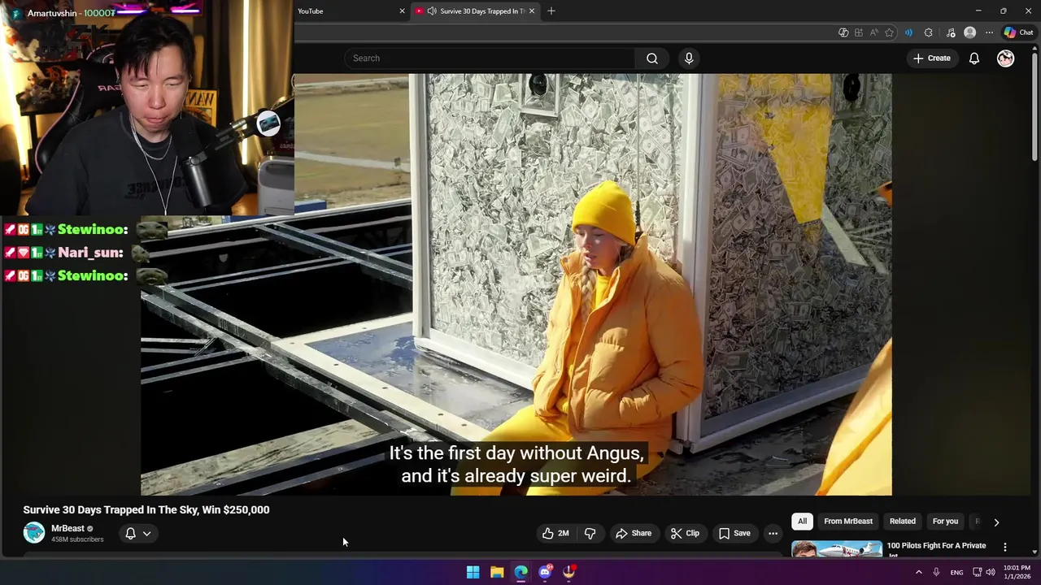The height and width of the screenshot is (585, 1041).
Task: Toggle Read aloud icon in address bar
Action: pos(873,32)
